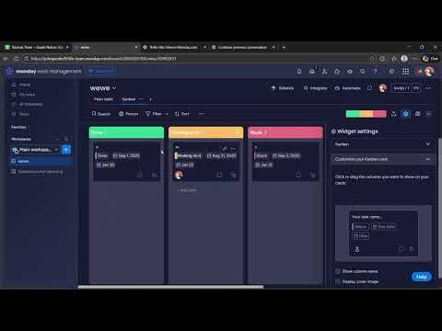This screenshot has width=442, height=331.
Task: Open new browser tab plus button
Action: pyautogui.click(x=284, y=48)
